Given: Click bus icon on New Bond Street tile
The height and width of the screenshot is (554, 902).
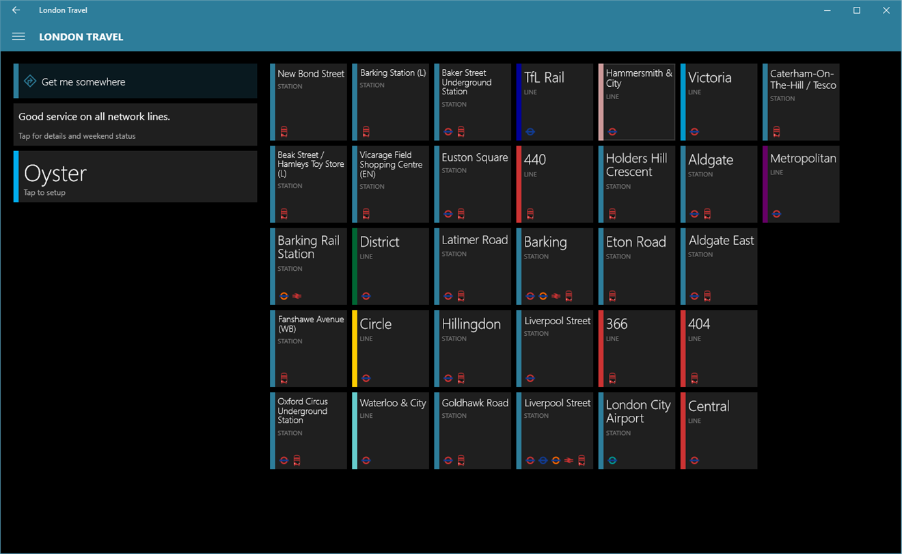Looking at the screenshot, I should click(284, 132).
